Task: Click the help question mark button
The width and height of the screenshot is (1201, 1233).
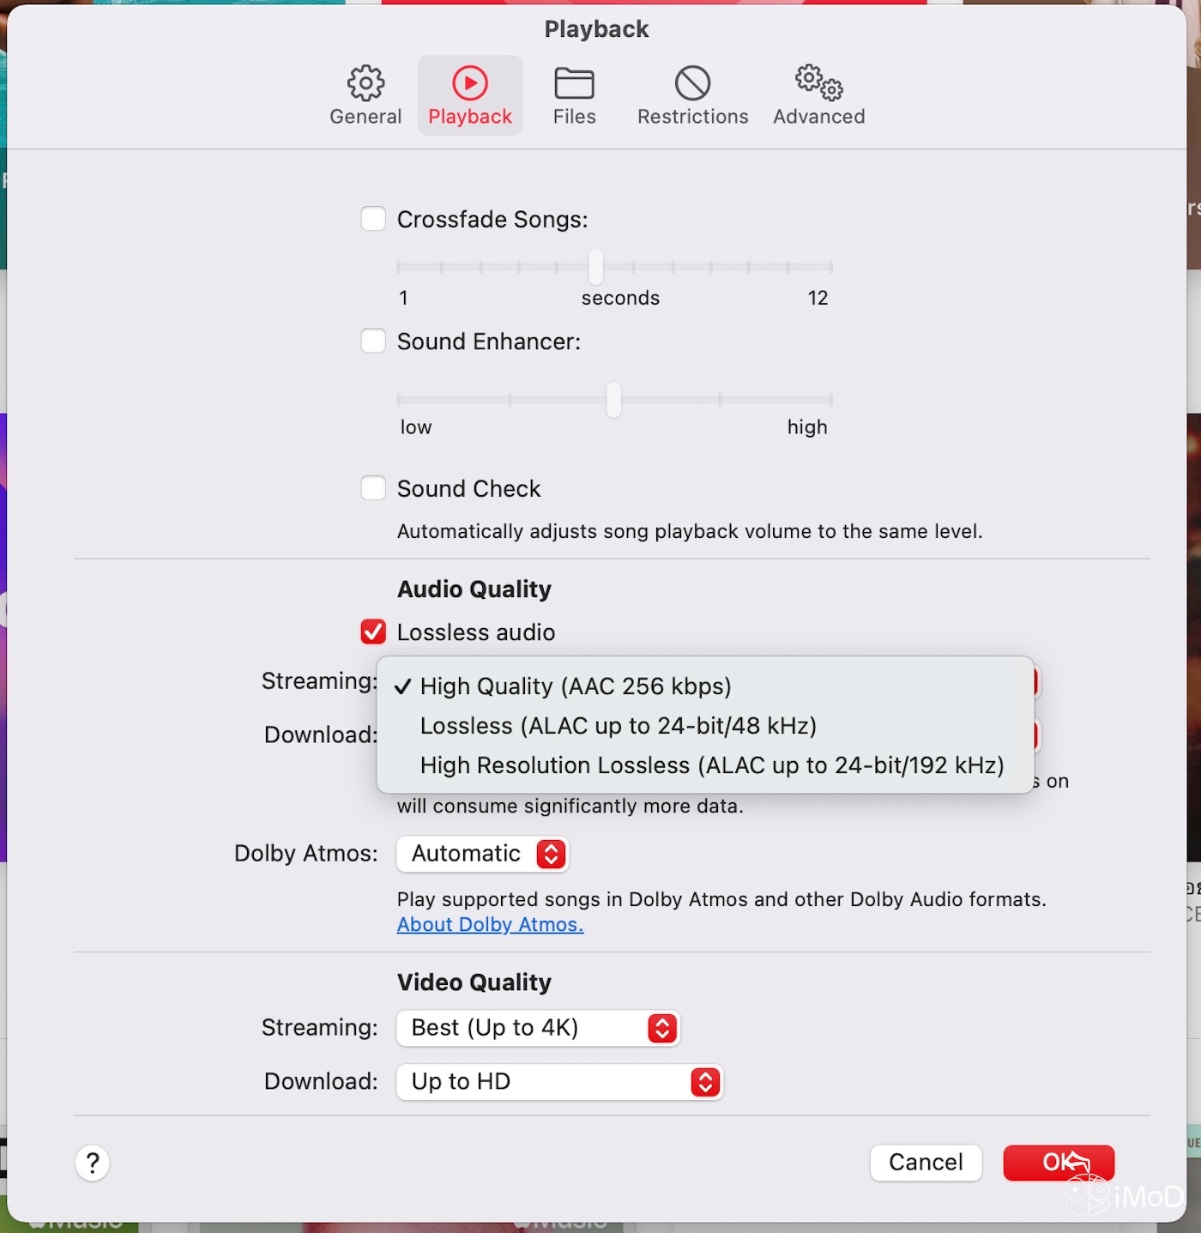Action: 93,1163
